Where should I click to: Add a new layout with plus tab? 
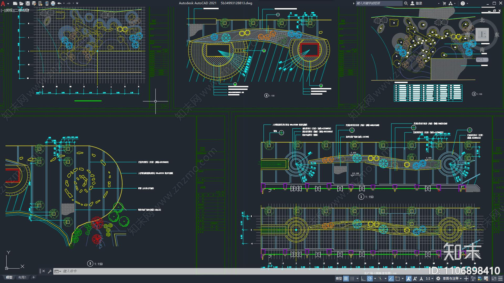(33, 277)
